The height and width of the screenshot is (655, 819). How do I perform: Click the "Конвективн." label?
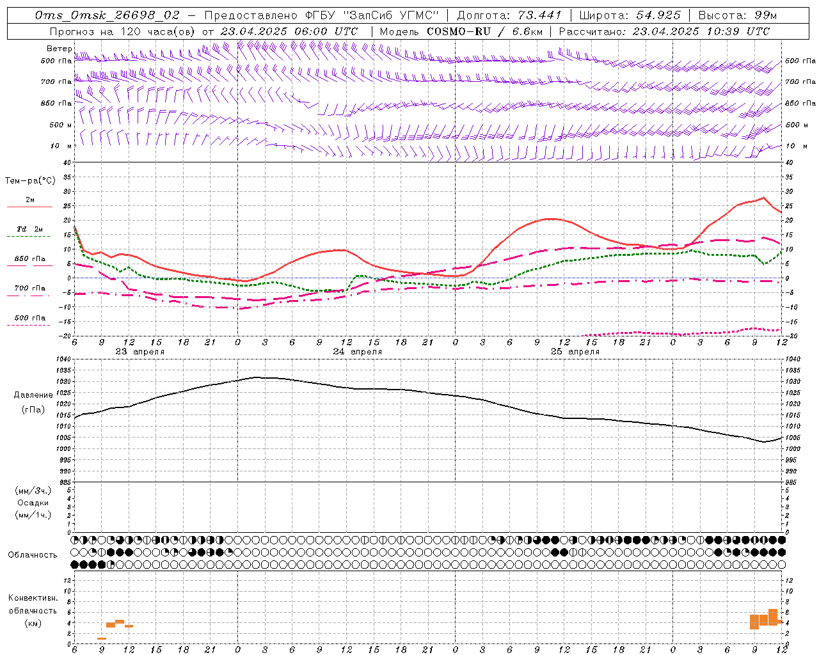[33, 598]
